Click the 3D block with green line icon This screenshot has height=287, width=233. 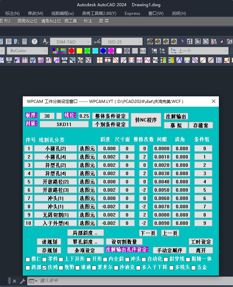pos(150,41)
